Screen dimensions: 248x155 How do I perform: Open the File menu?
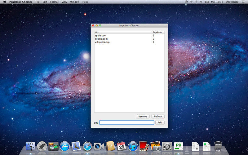click(x=37, y=2)
